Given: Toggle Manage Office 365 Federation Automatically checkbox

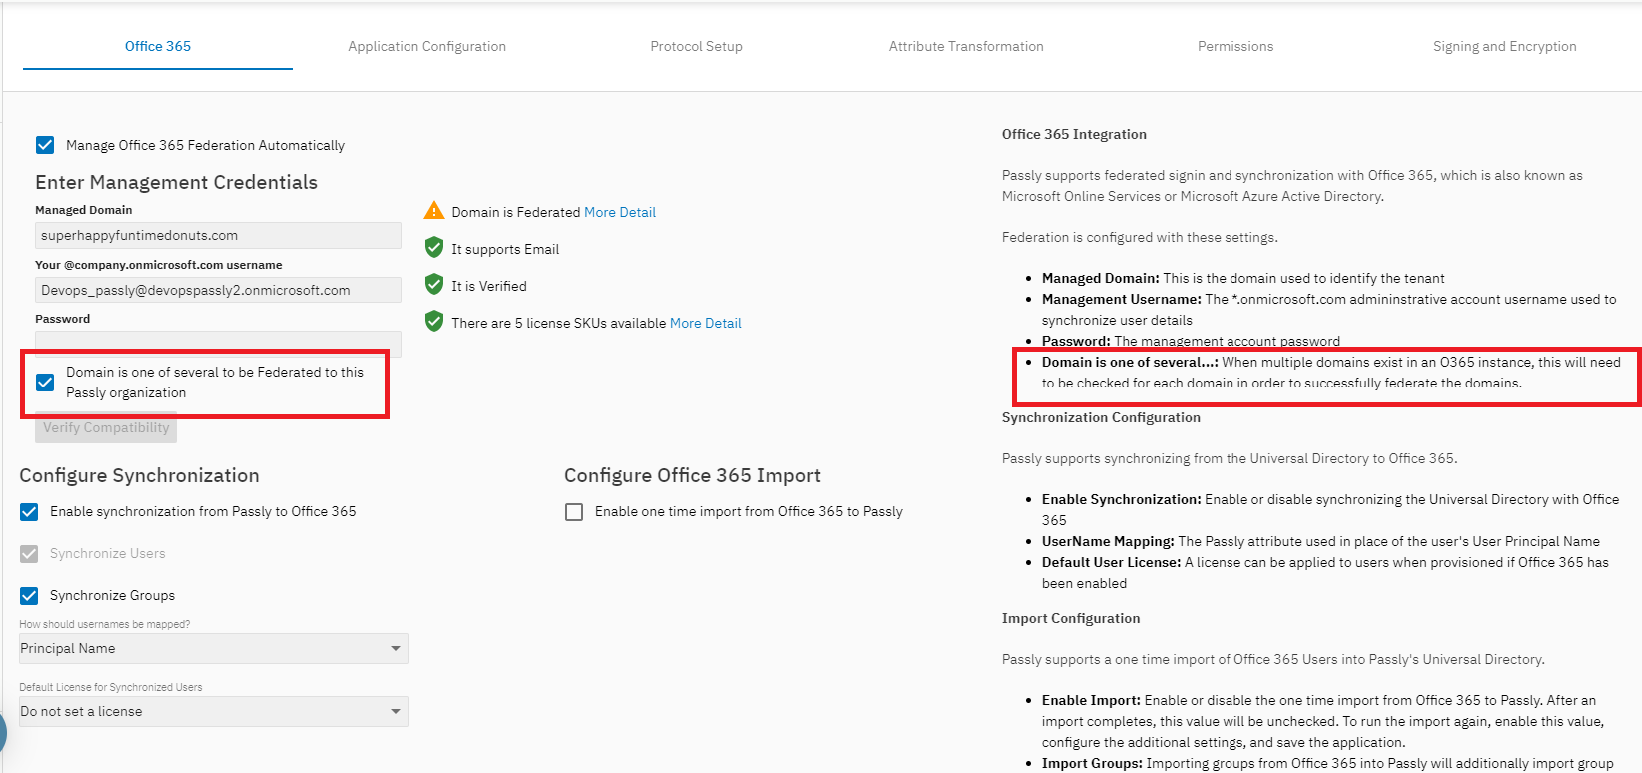Looking at the screenshot, I should (x=45, y=145).
